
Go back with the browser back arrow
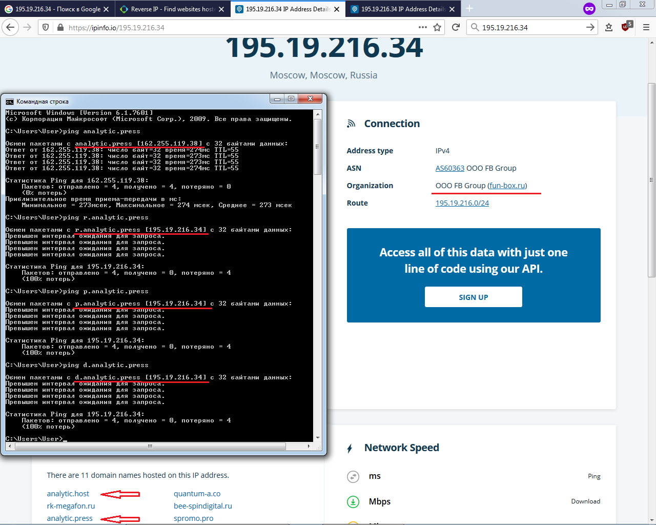tap(10, 27)
